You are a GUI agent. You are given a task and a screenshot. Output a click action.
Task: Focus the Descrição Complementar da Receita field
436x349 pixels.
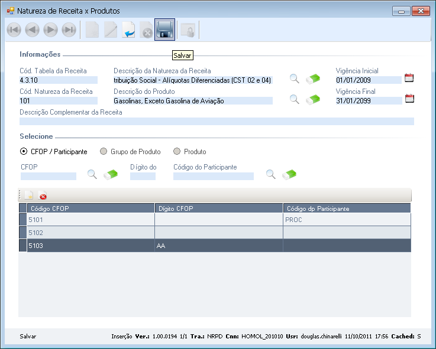[217, 121]
